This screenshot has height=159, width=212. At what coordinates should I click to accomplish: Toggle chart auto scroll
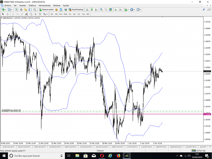pos(116,9)
